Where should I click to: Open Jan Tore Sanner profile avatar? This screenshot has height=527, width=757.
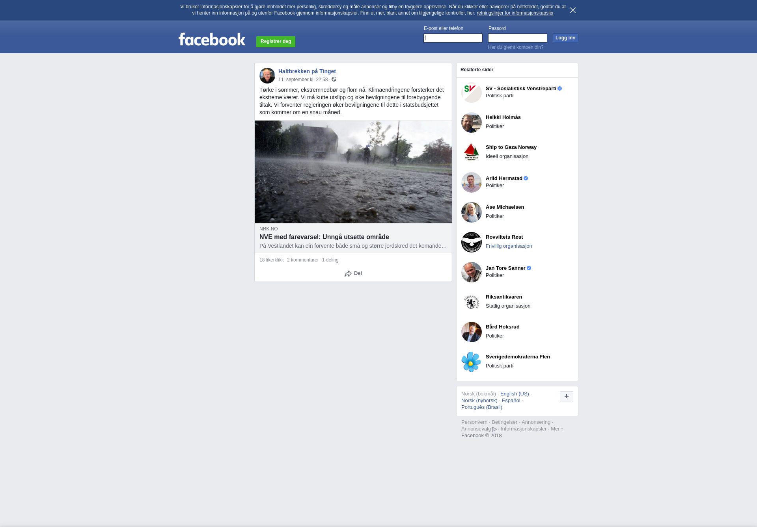472,272
